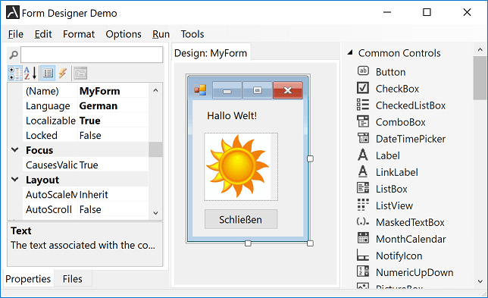
Task: Open the Run menu
Action: pyautogui.click(x=161, y=34)
